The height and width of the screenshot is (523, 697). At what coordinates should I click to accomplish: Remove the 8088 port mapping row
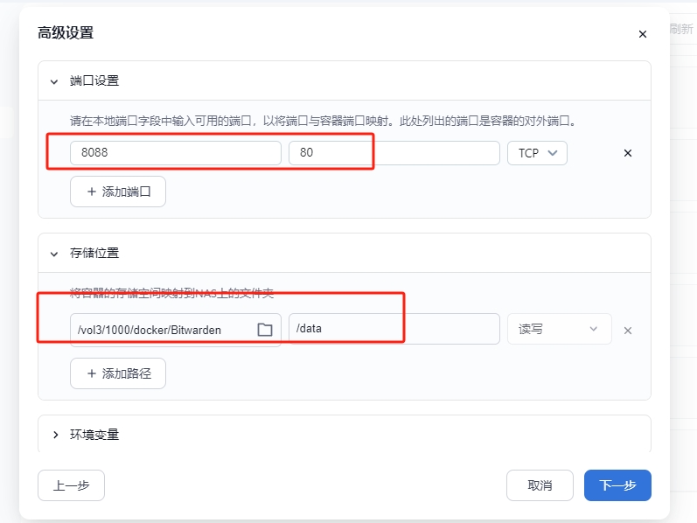pos(627,153)
